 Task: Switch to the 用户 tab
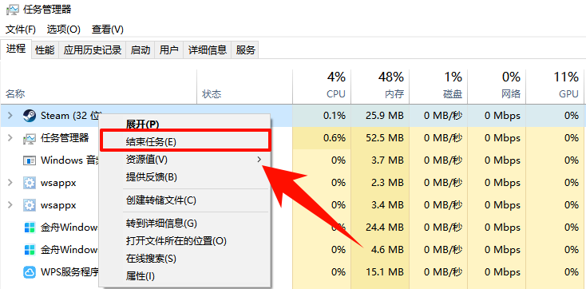tap(168, 49)
